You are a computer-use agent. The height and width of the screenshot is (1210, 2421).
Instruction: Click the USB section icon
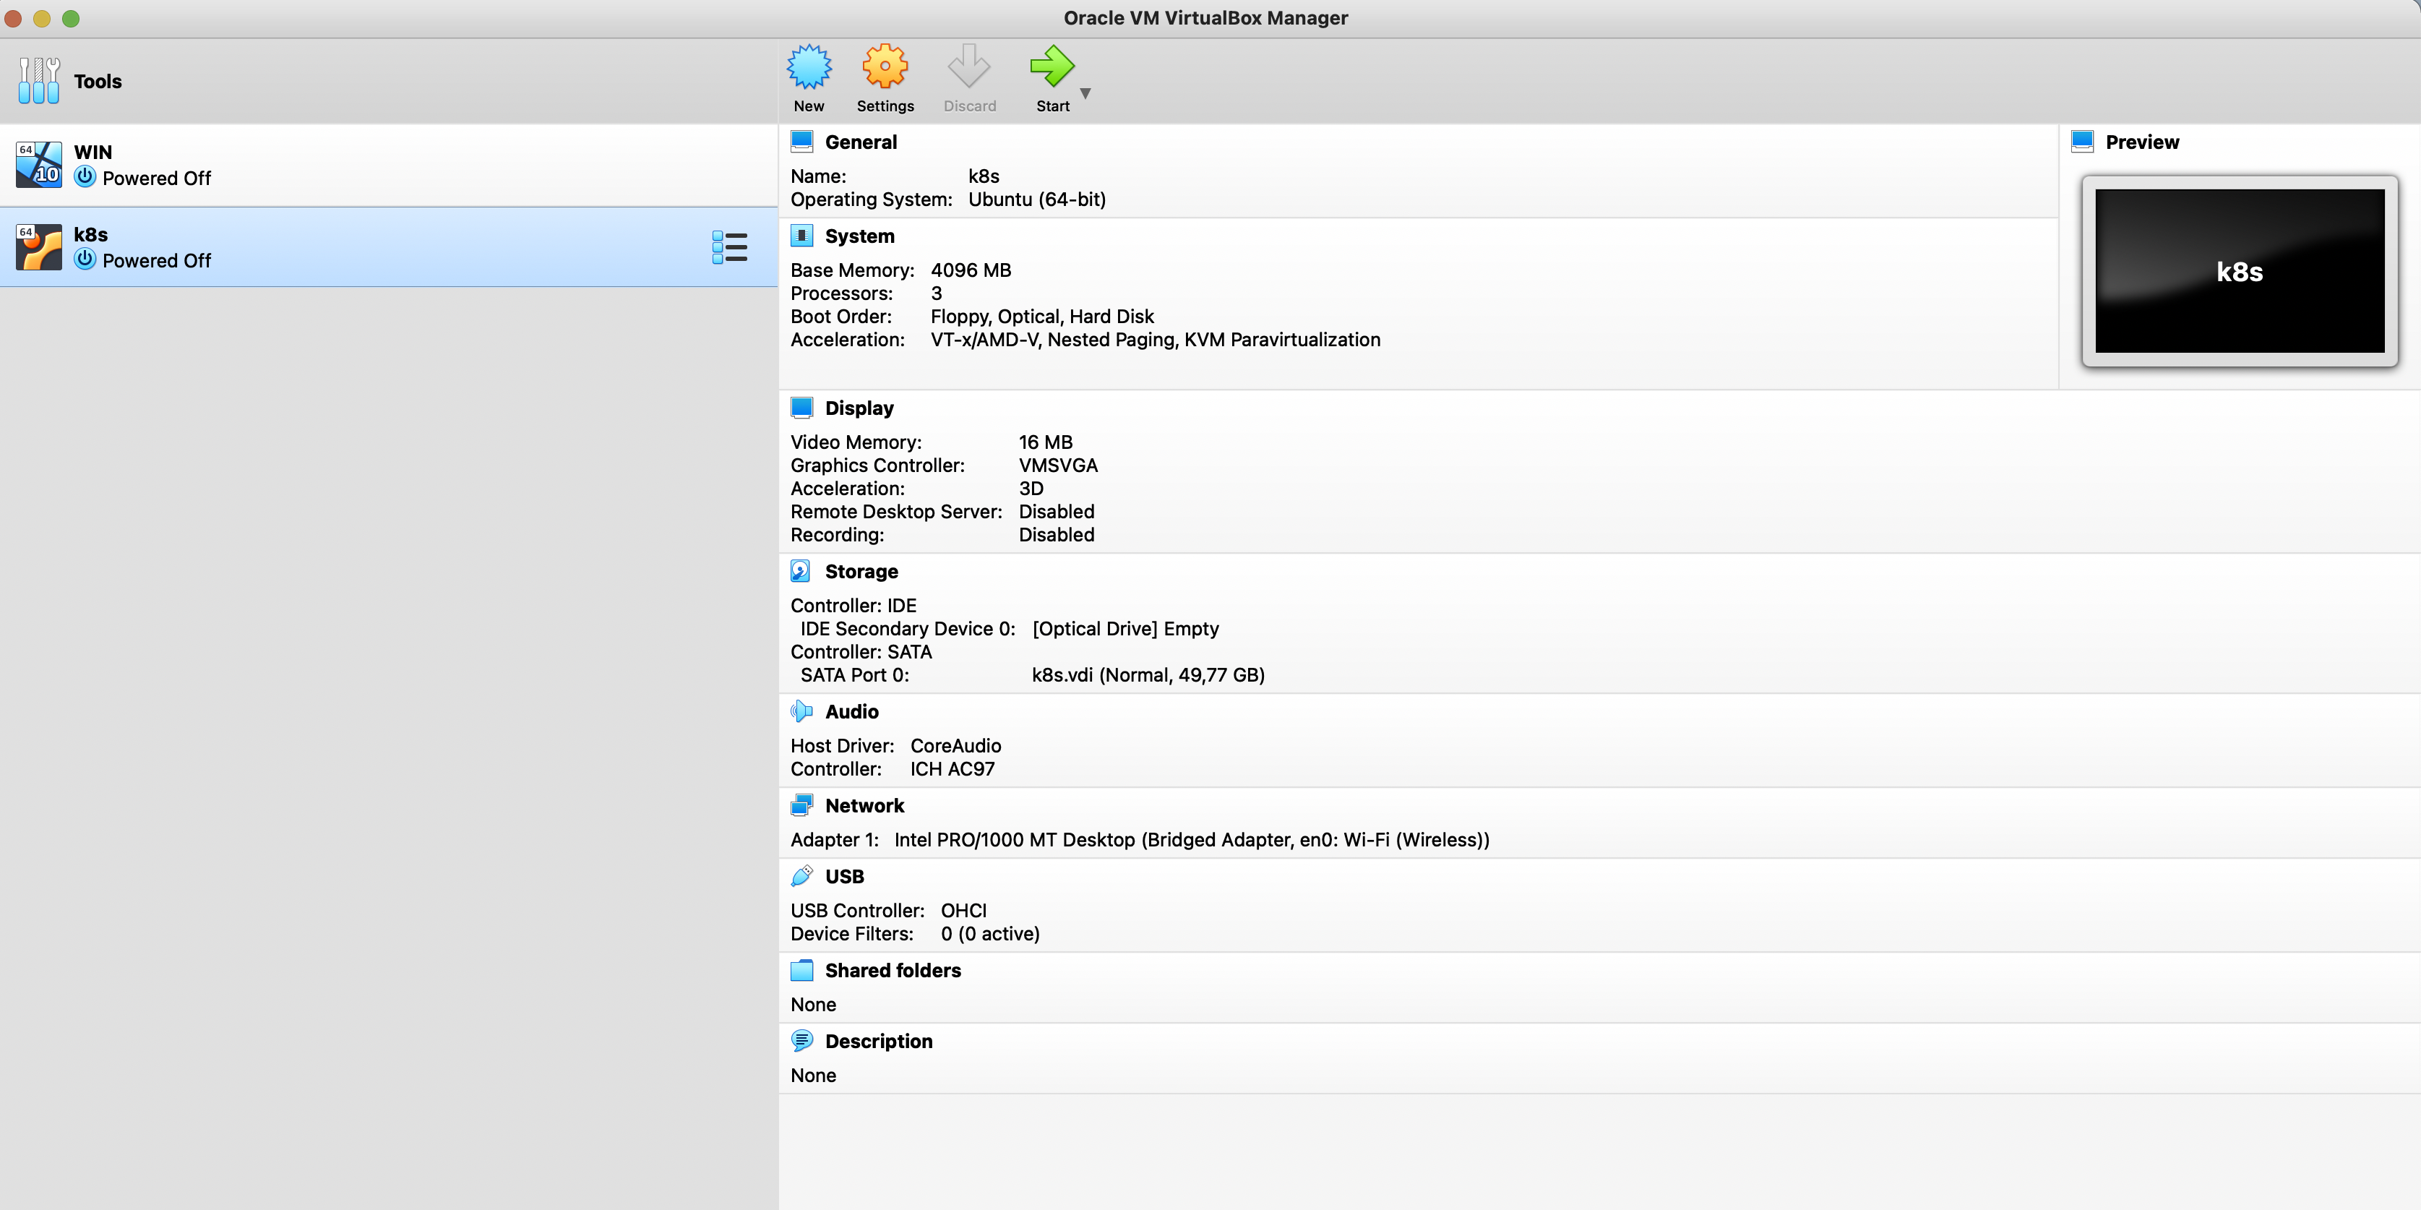tap(801, 875)
